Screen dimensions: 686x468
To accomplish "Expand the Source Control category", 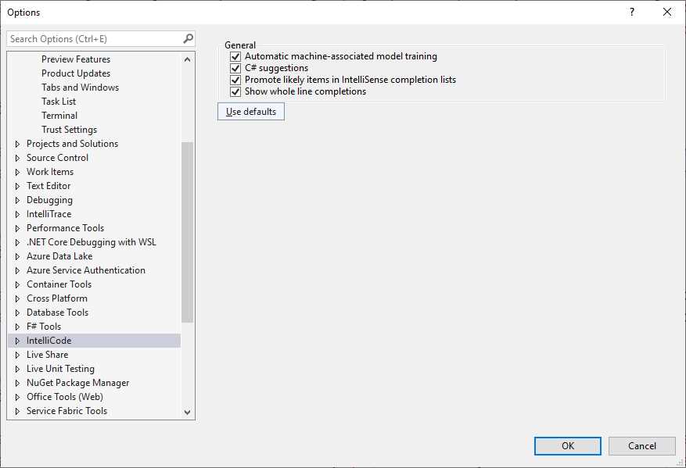I will pyautogui.click(x=18, y=158).
